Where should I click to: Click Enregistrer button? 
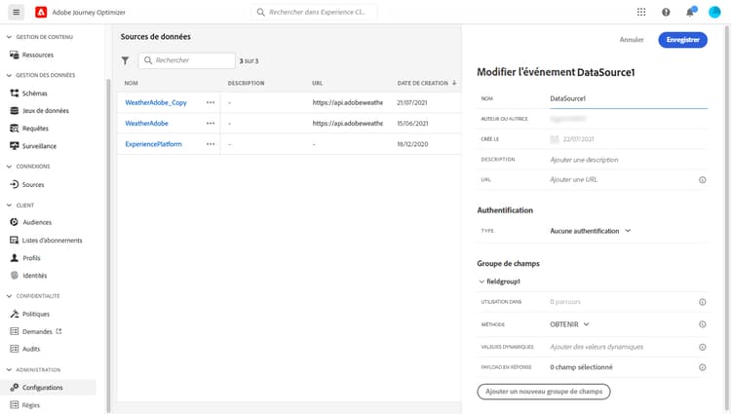(682, 40)
